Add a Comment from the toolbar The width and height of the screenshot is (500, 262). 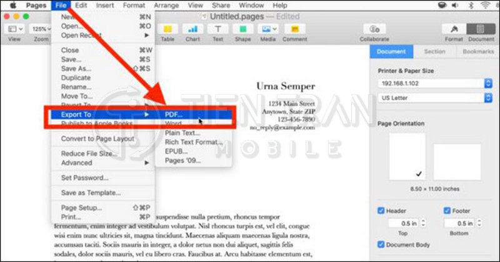coord(295,29)
